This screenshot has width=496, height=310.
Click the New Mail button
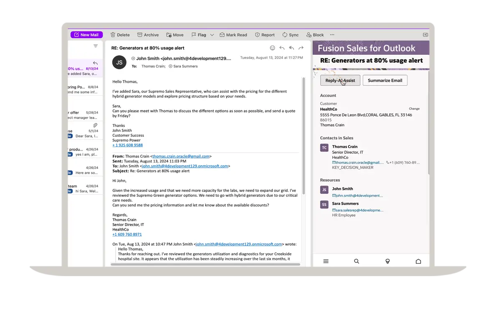click(86, 35)
